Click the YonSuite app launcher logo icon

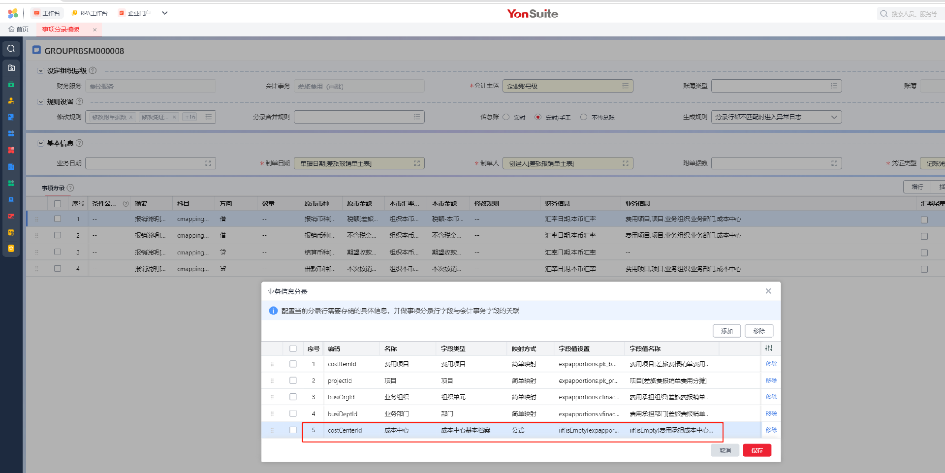point(13,13)
